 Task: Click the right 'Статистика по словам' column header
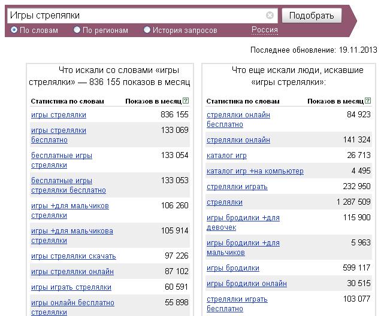[x=243, y=101]
